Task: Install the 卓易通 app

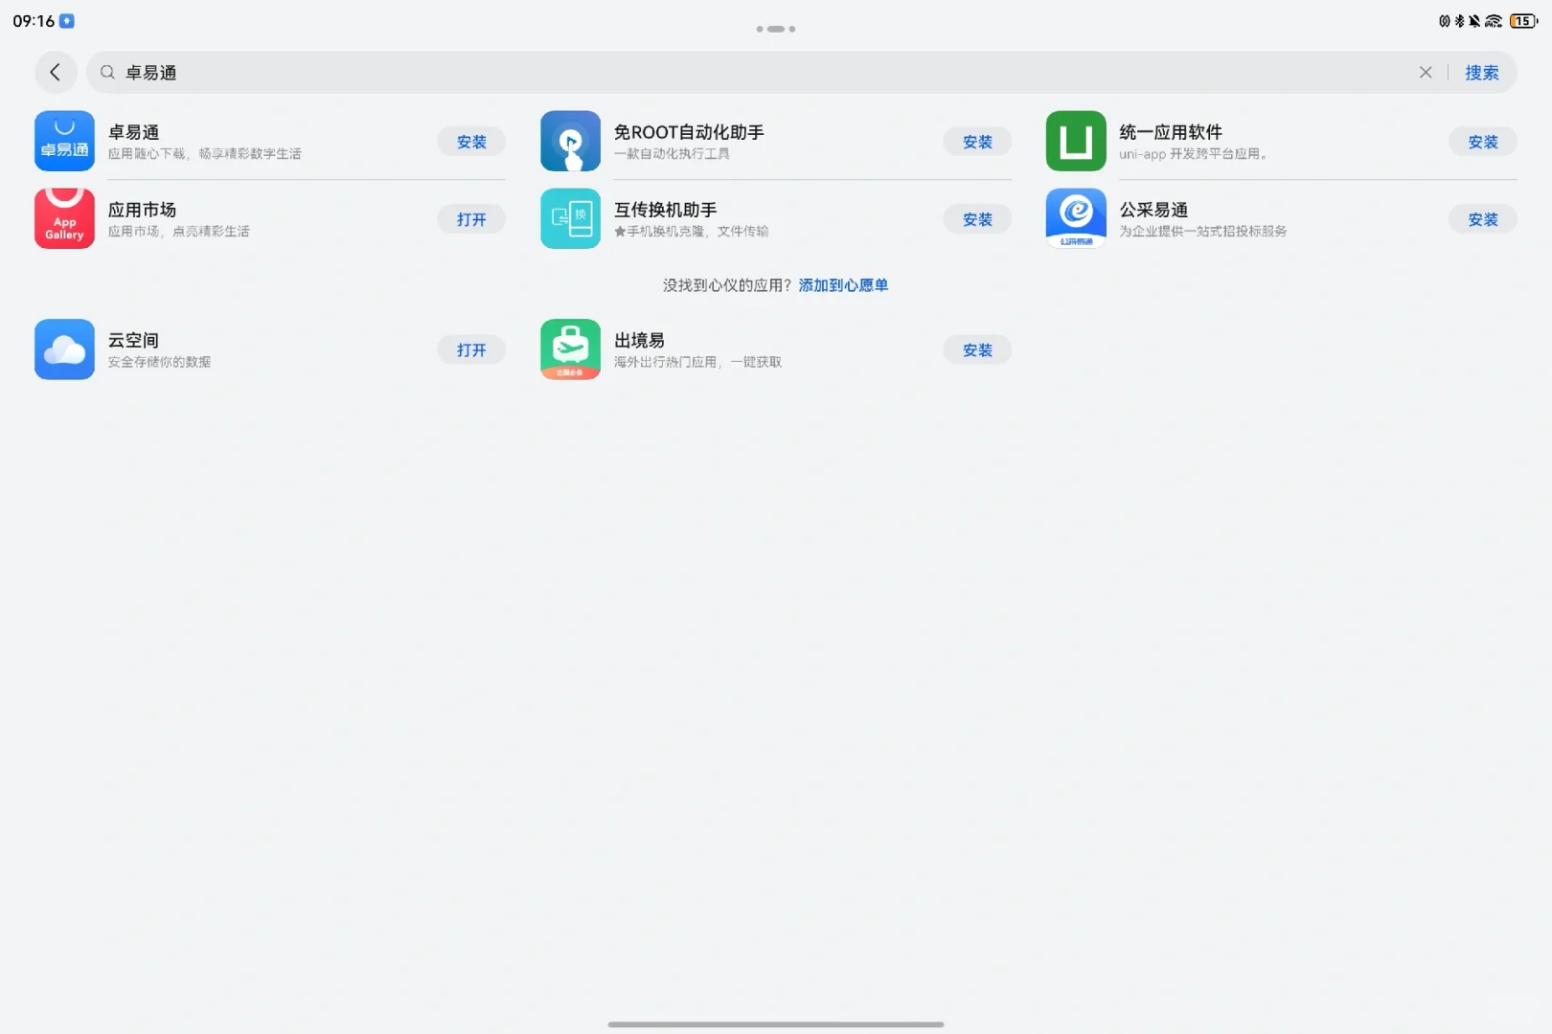Action: pos(470,141)
